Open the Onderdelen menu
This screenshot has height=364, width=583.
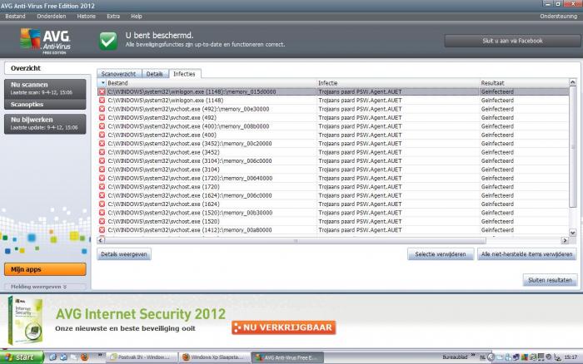[x=52, y=17]
